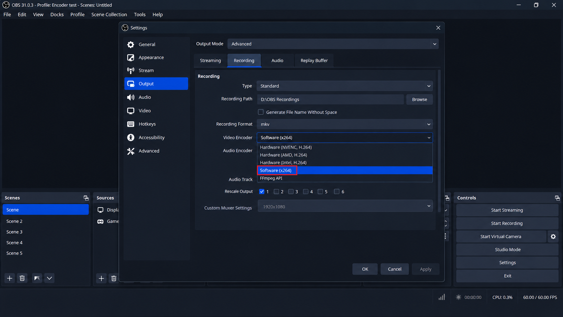Go to the Stream settings section
563x317 pixels.
coord(156,70)
